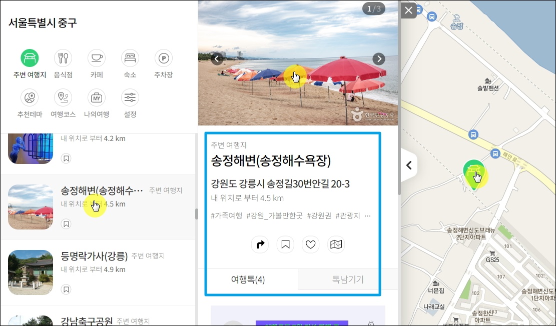This screenshot has height=326, width=556.
Task: Toggle bookmark icon in detail panel
Action: (285, 244)
